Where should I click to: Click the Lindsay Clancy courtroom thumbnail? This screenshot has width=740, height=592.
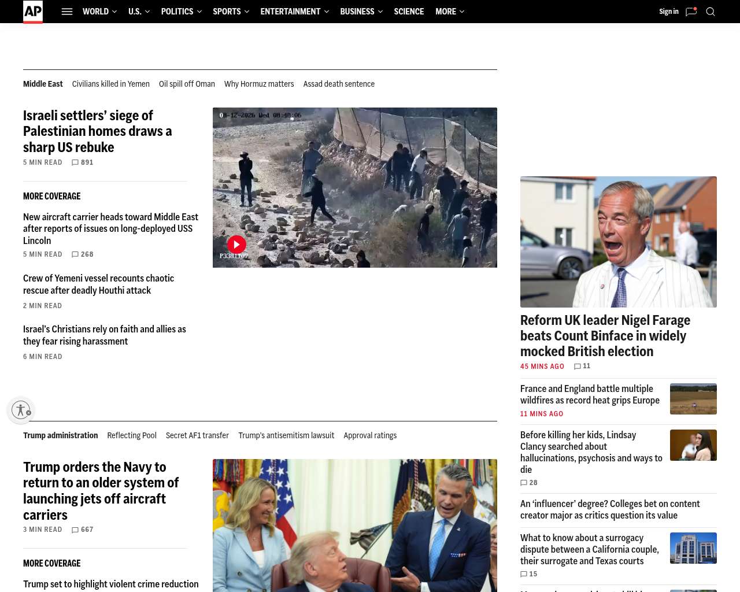pyautogui.click(x=693, y=445)
